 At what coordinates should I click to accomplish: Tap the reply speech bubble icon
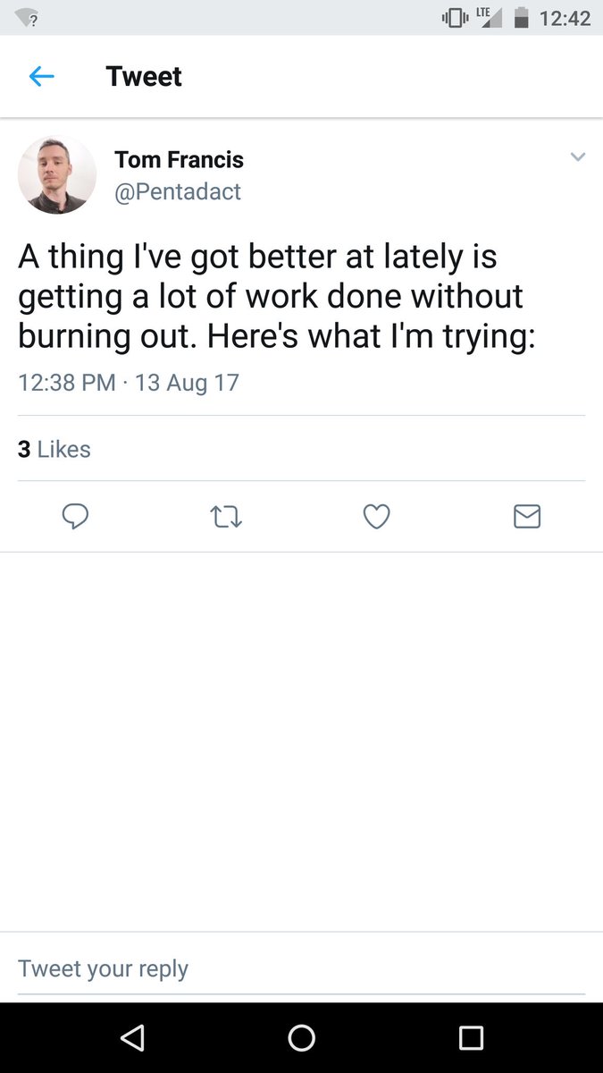75,516
